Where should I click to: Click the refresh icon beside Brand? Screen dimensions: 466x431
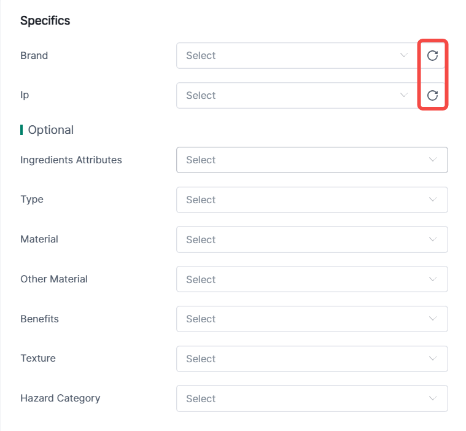[x=432, y=56]
